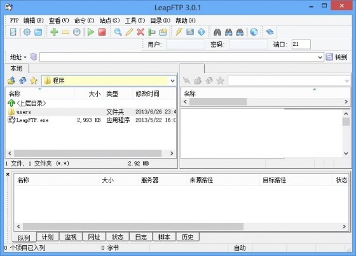Click the remote pane gray star icon
Screen dimensions: 356x256
[x=220, y=80]
